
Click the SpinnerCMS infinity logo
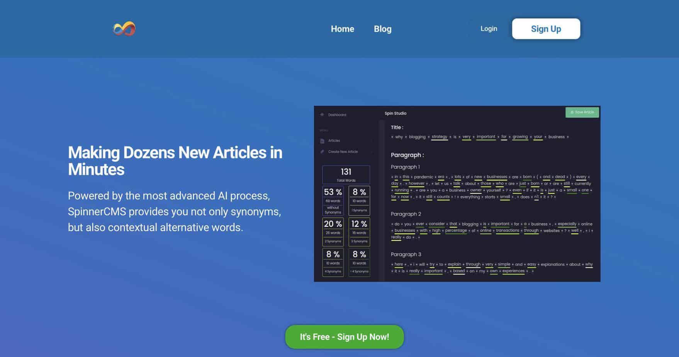[124, 29]
